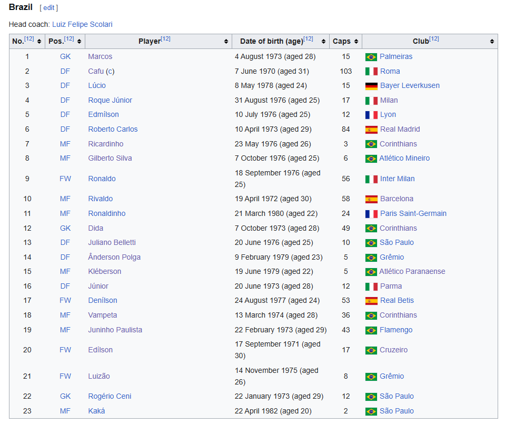
Task: Click the Brazil flag beside Flamengo
Action: pyautogui.click(x=371, y=330)
